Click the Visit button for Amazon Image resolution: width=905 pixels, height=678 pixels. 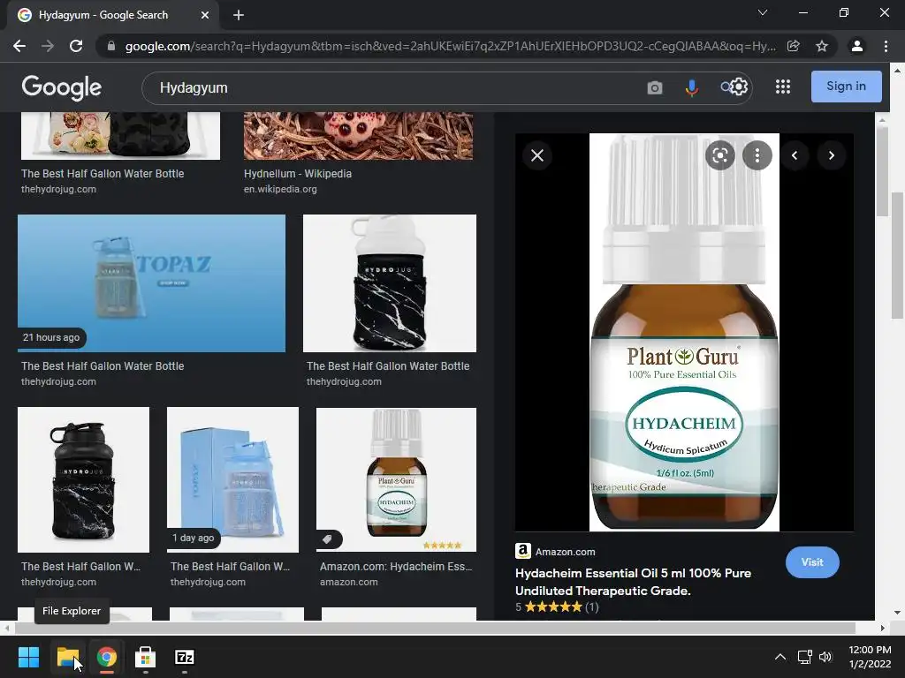coord(812,562)
